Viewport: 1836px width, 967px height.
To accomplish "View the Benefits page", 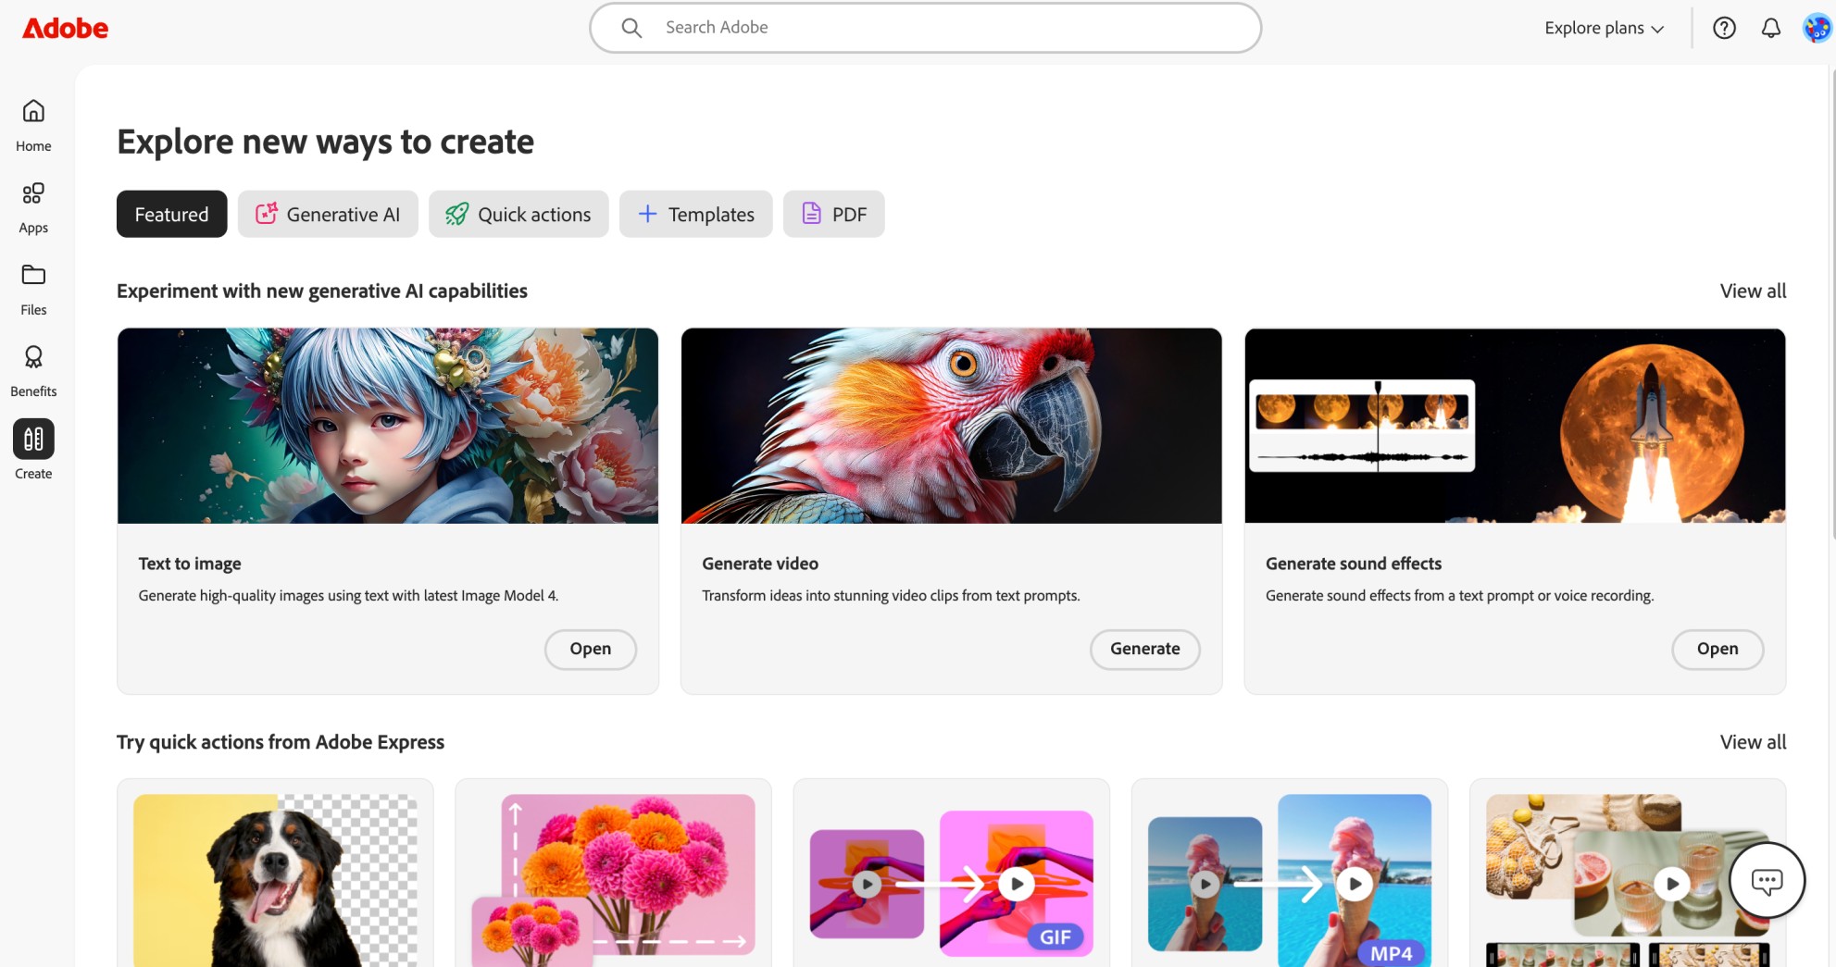I will (x=33, y=368).
